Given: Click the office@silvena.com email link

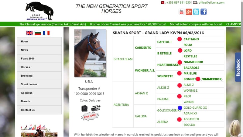Looking at the screenshot, I should 211,2.
